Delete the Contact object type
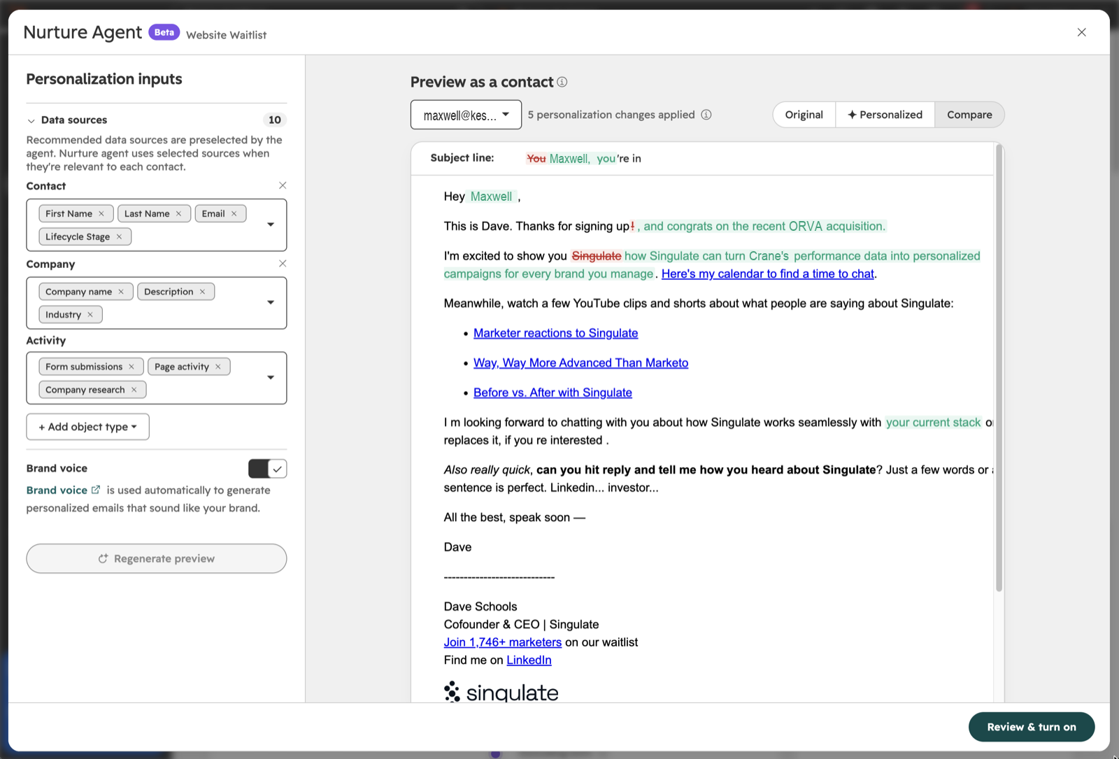Screen dimensions: 1119x759 pos(283,185)
